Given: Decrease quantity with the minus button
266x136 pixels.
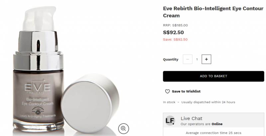Looking at the screenshot, I should click(x=188, y=59).
